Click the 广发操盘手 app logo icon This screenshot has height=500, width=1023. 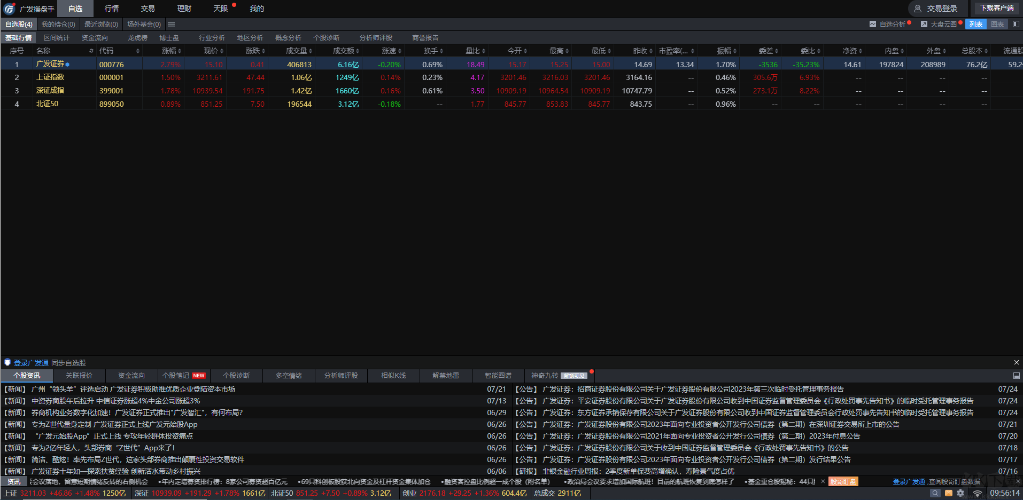(x=9, y=9)
